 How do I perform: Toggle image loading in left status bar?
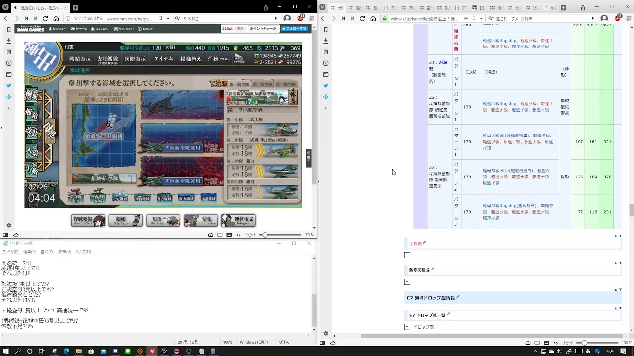coord(229,235)
